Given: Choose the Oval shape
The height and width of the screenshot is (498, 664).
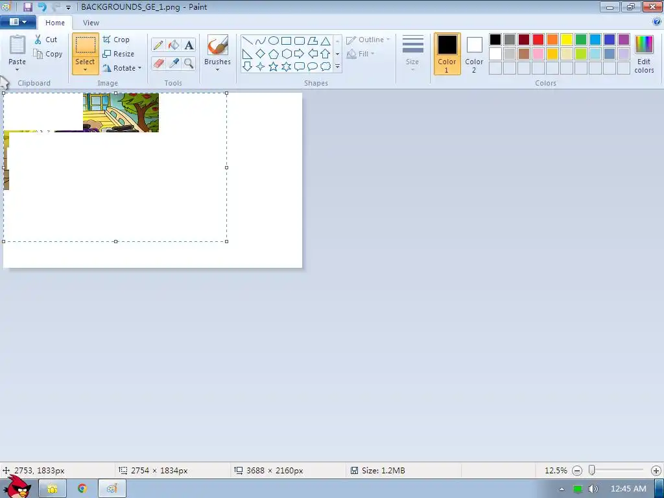Looking at the screenshot, I should [274, 41].
